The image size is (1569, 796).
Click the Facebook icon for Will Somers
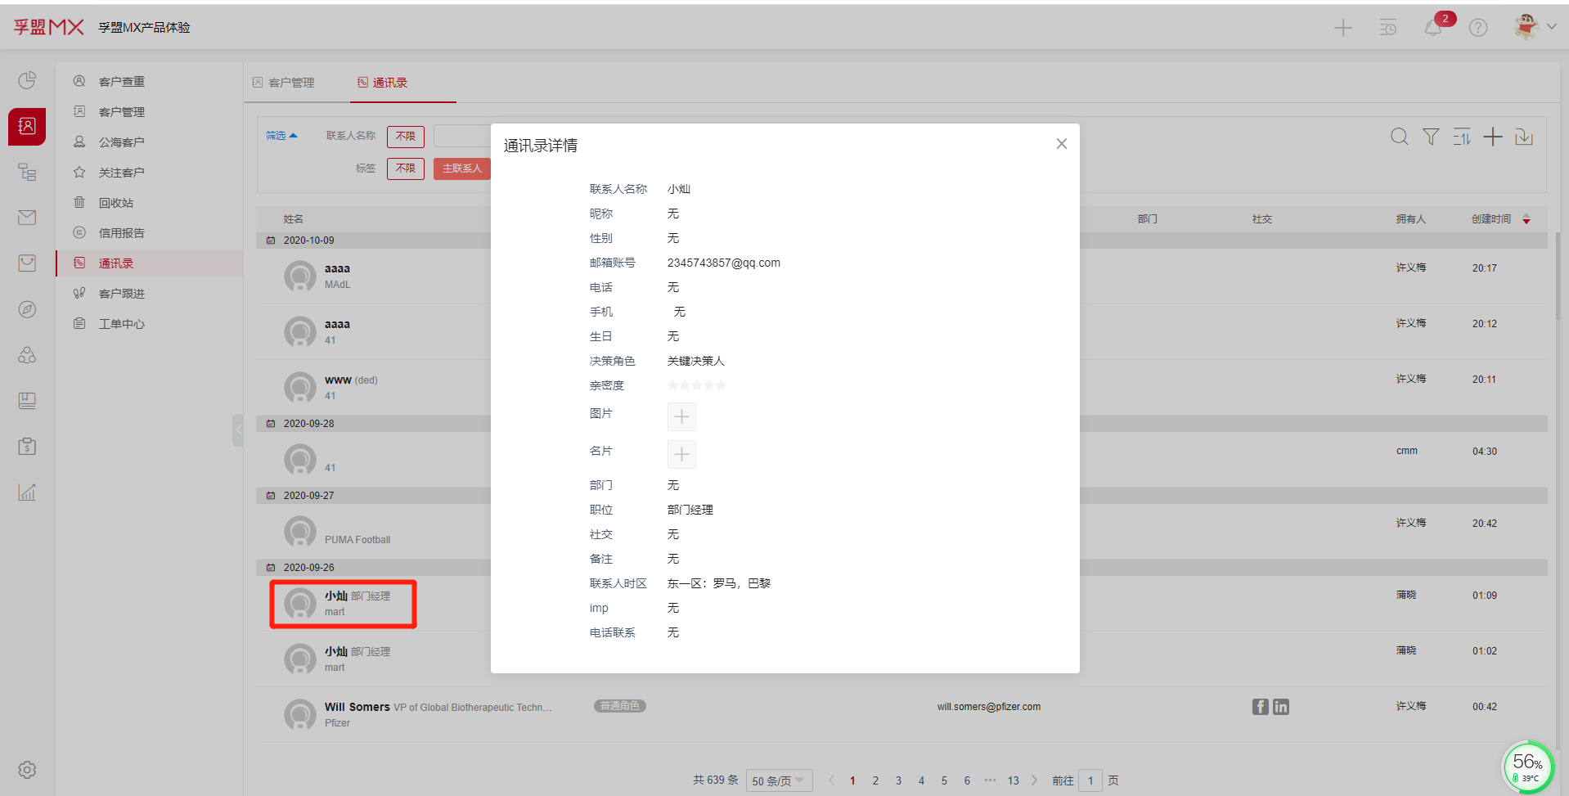click(1260, 707)
